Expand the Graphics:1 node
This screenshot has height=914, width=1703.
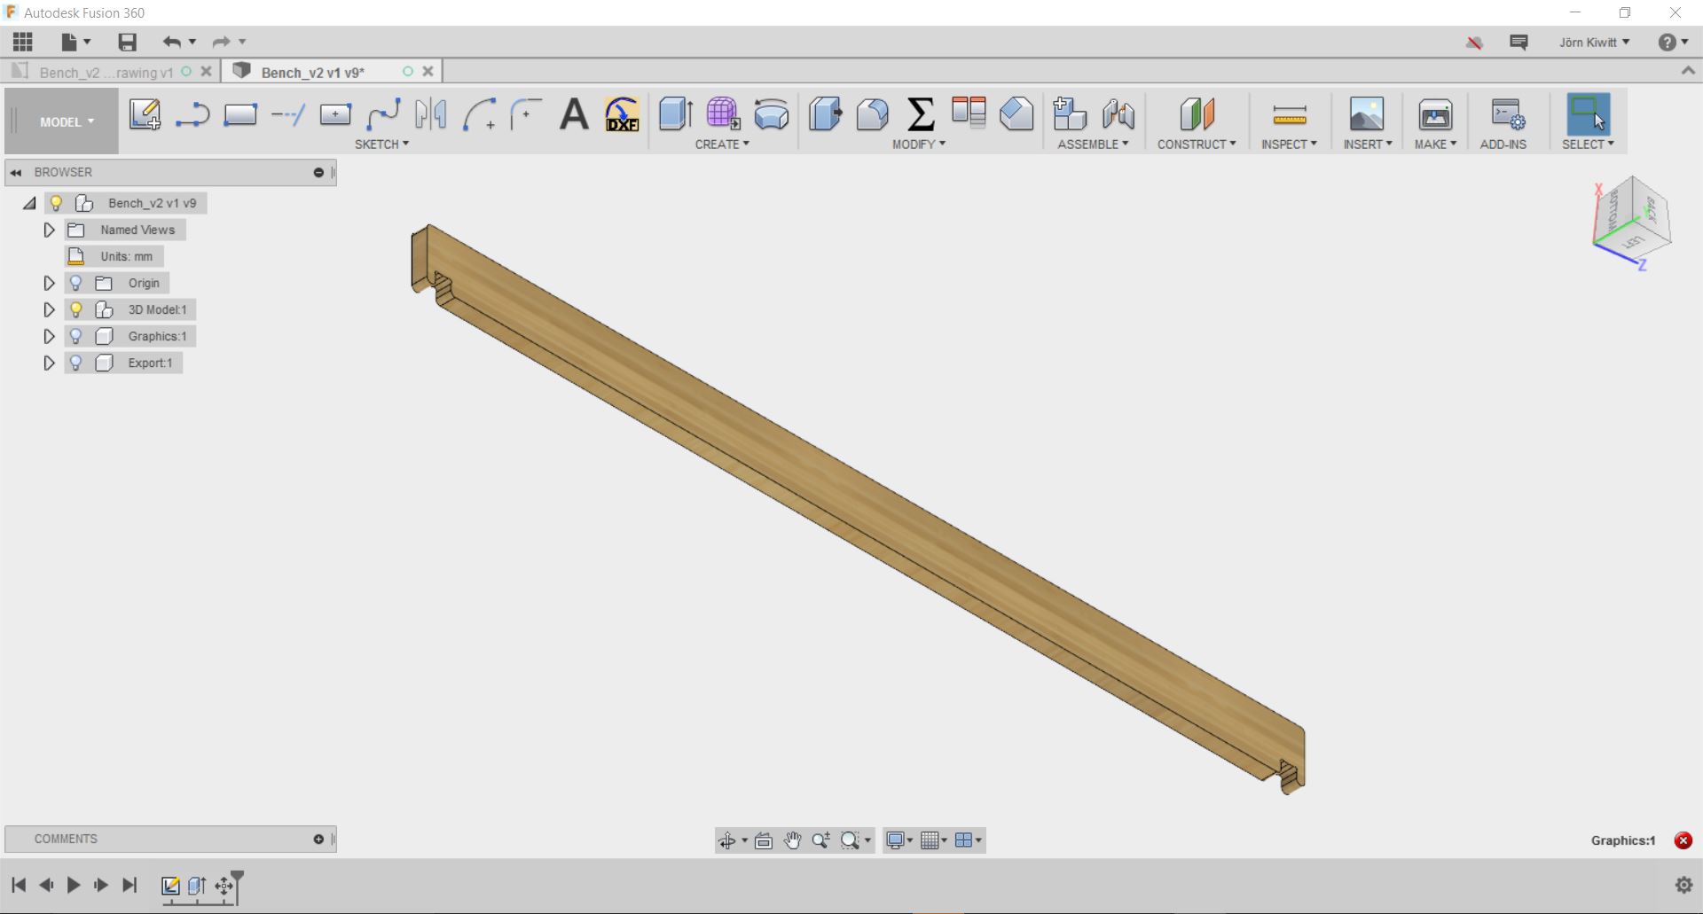[49, 336]
